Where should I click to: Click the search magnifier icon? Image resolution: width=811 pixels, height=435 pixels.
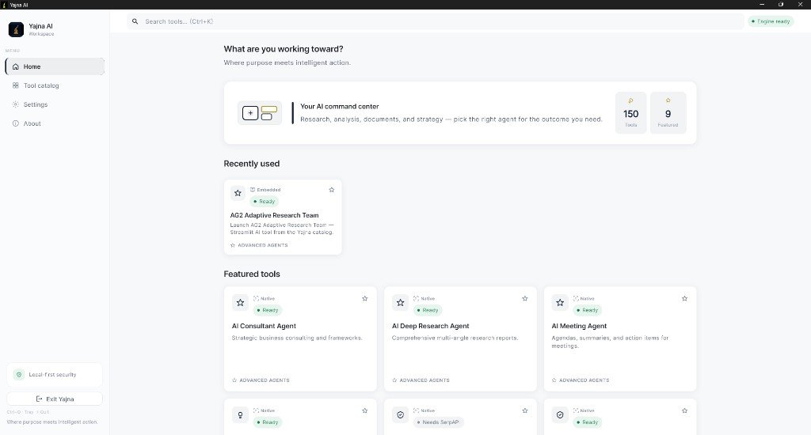135,21
